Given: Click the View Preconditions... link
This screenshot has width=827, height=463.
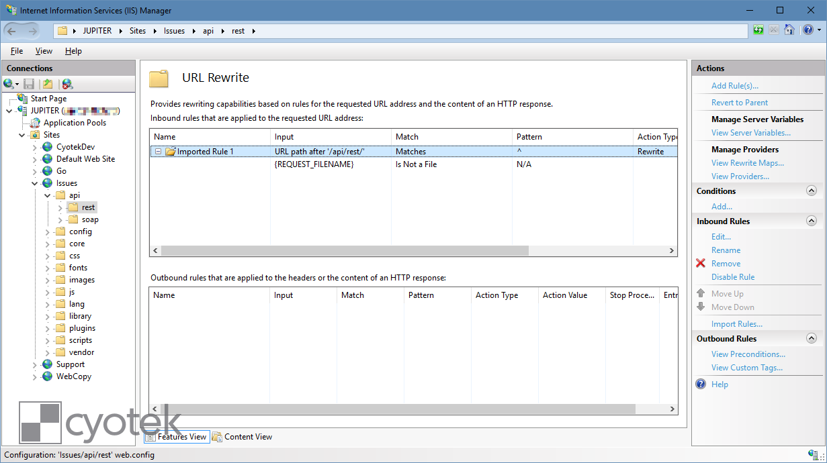Looking at the screenshot, I should [x=748, y=354].
